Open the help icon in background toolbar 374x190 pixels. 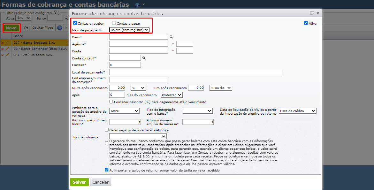(x=60, y=28)
